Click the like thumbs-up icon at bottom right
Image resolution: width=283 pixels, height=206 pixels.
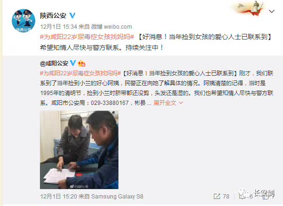point(266,196)
